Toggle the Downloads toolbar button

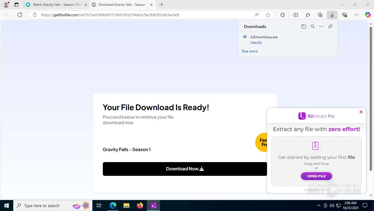332,15
